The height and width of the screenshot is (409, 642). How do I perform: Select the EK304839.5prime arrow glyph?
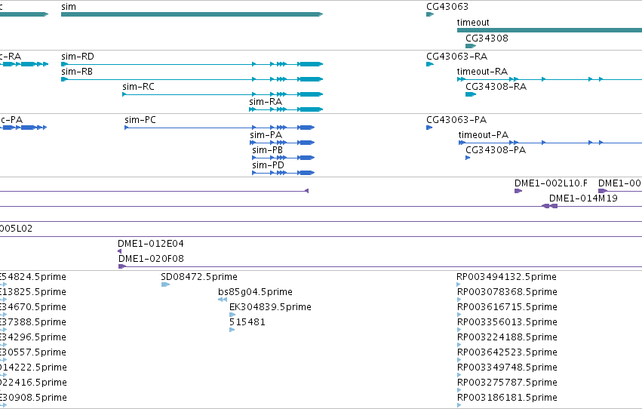pyautogui.click(x=232, y=315)
